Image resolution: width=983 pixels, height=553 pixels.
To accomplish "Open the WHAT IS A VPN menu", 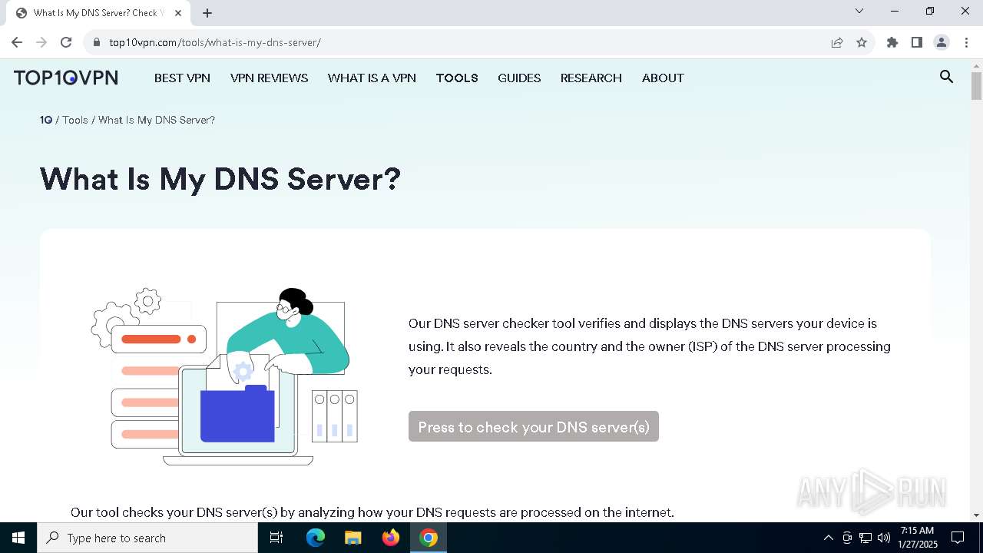I will [372, 78].
